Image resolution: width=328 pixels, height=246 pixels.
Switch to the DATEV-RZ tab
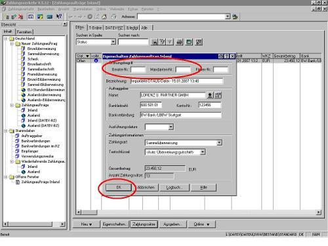click(114, 28)
